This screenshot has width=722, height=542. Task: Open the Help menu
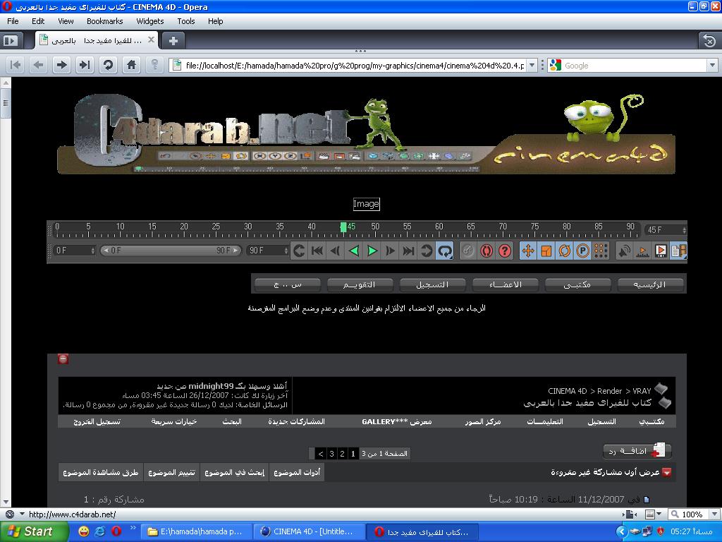click(x=215, y=21)
